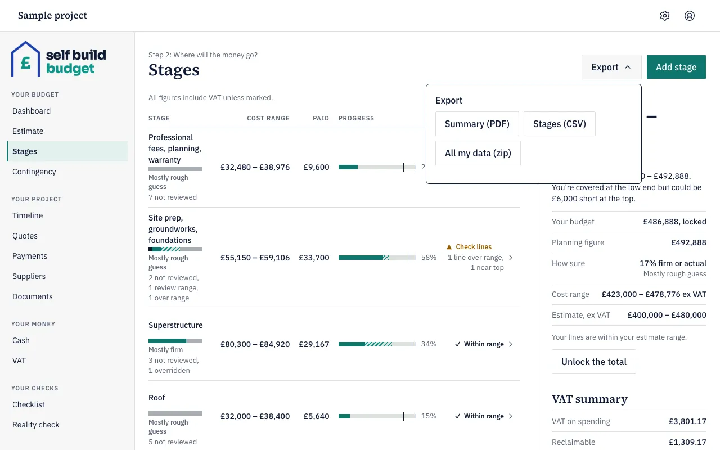Click the Self Build Budget logo
720x450 pixels.
(x=58, y=59)
